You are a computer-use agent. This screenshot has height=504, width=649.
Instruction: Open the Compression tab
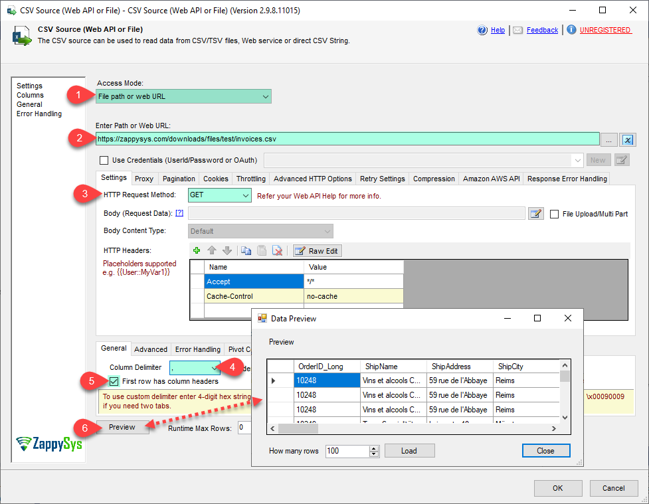434,179
